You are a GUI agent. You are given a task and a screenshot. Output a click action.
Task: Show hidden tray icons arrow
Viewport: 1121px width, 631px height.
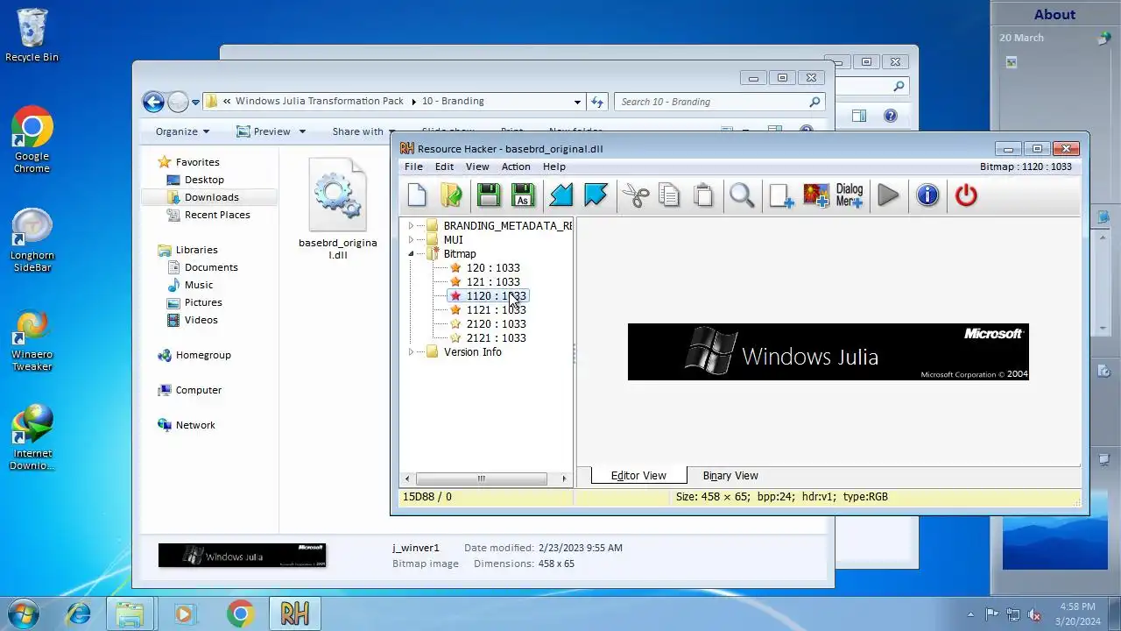pos(969,614)
